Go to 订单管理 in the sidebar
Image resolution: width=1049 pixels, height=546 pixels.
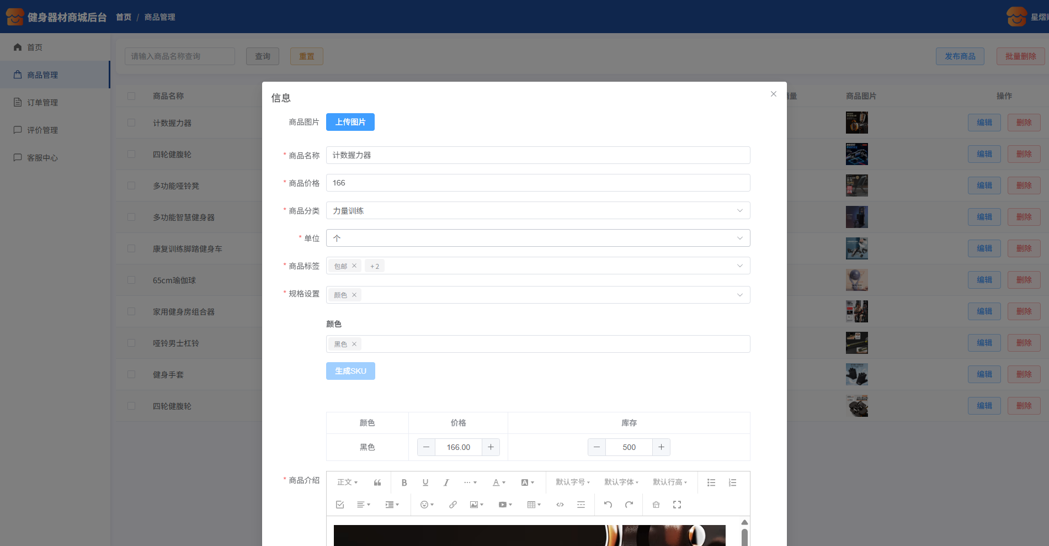42,103
